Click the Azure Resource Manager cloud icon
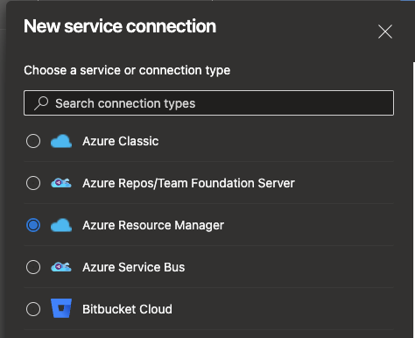This screenshot has width=415, height=338. click(x=61, y=225)
